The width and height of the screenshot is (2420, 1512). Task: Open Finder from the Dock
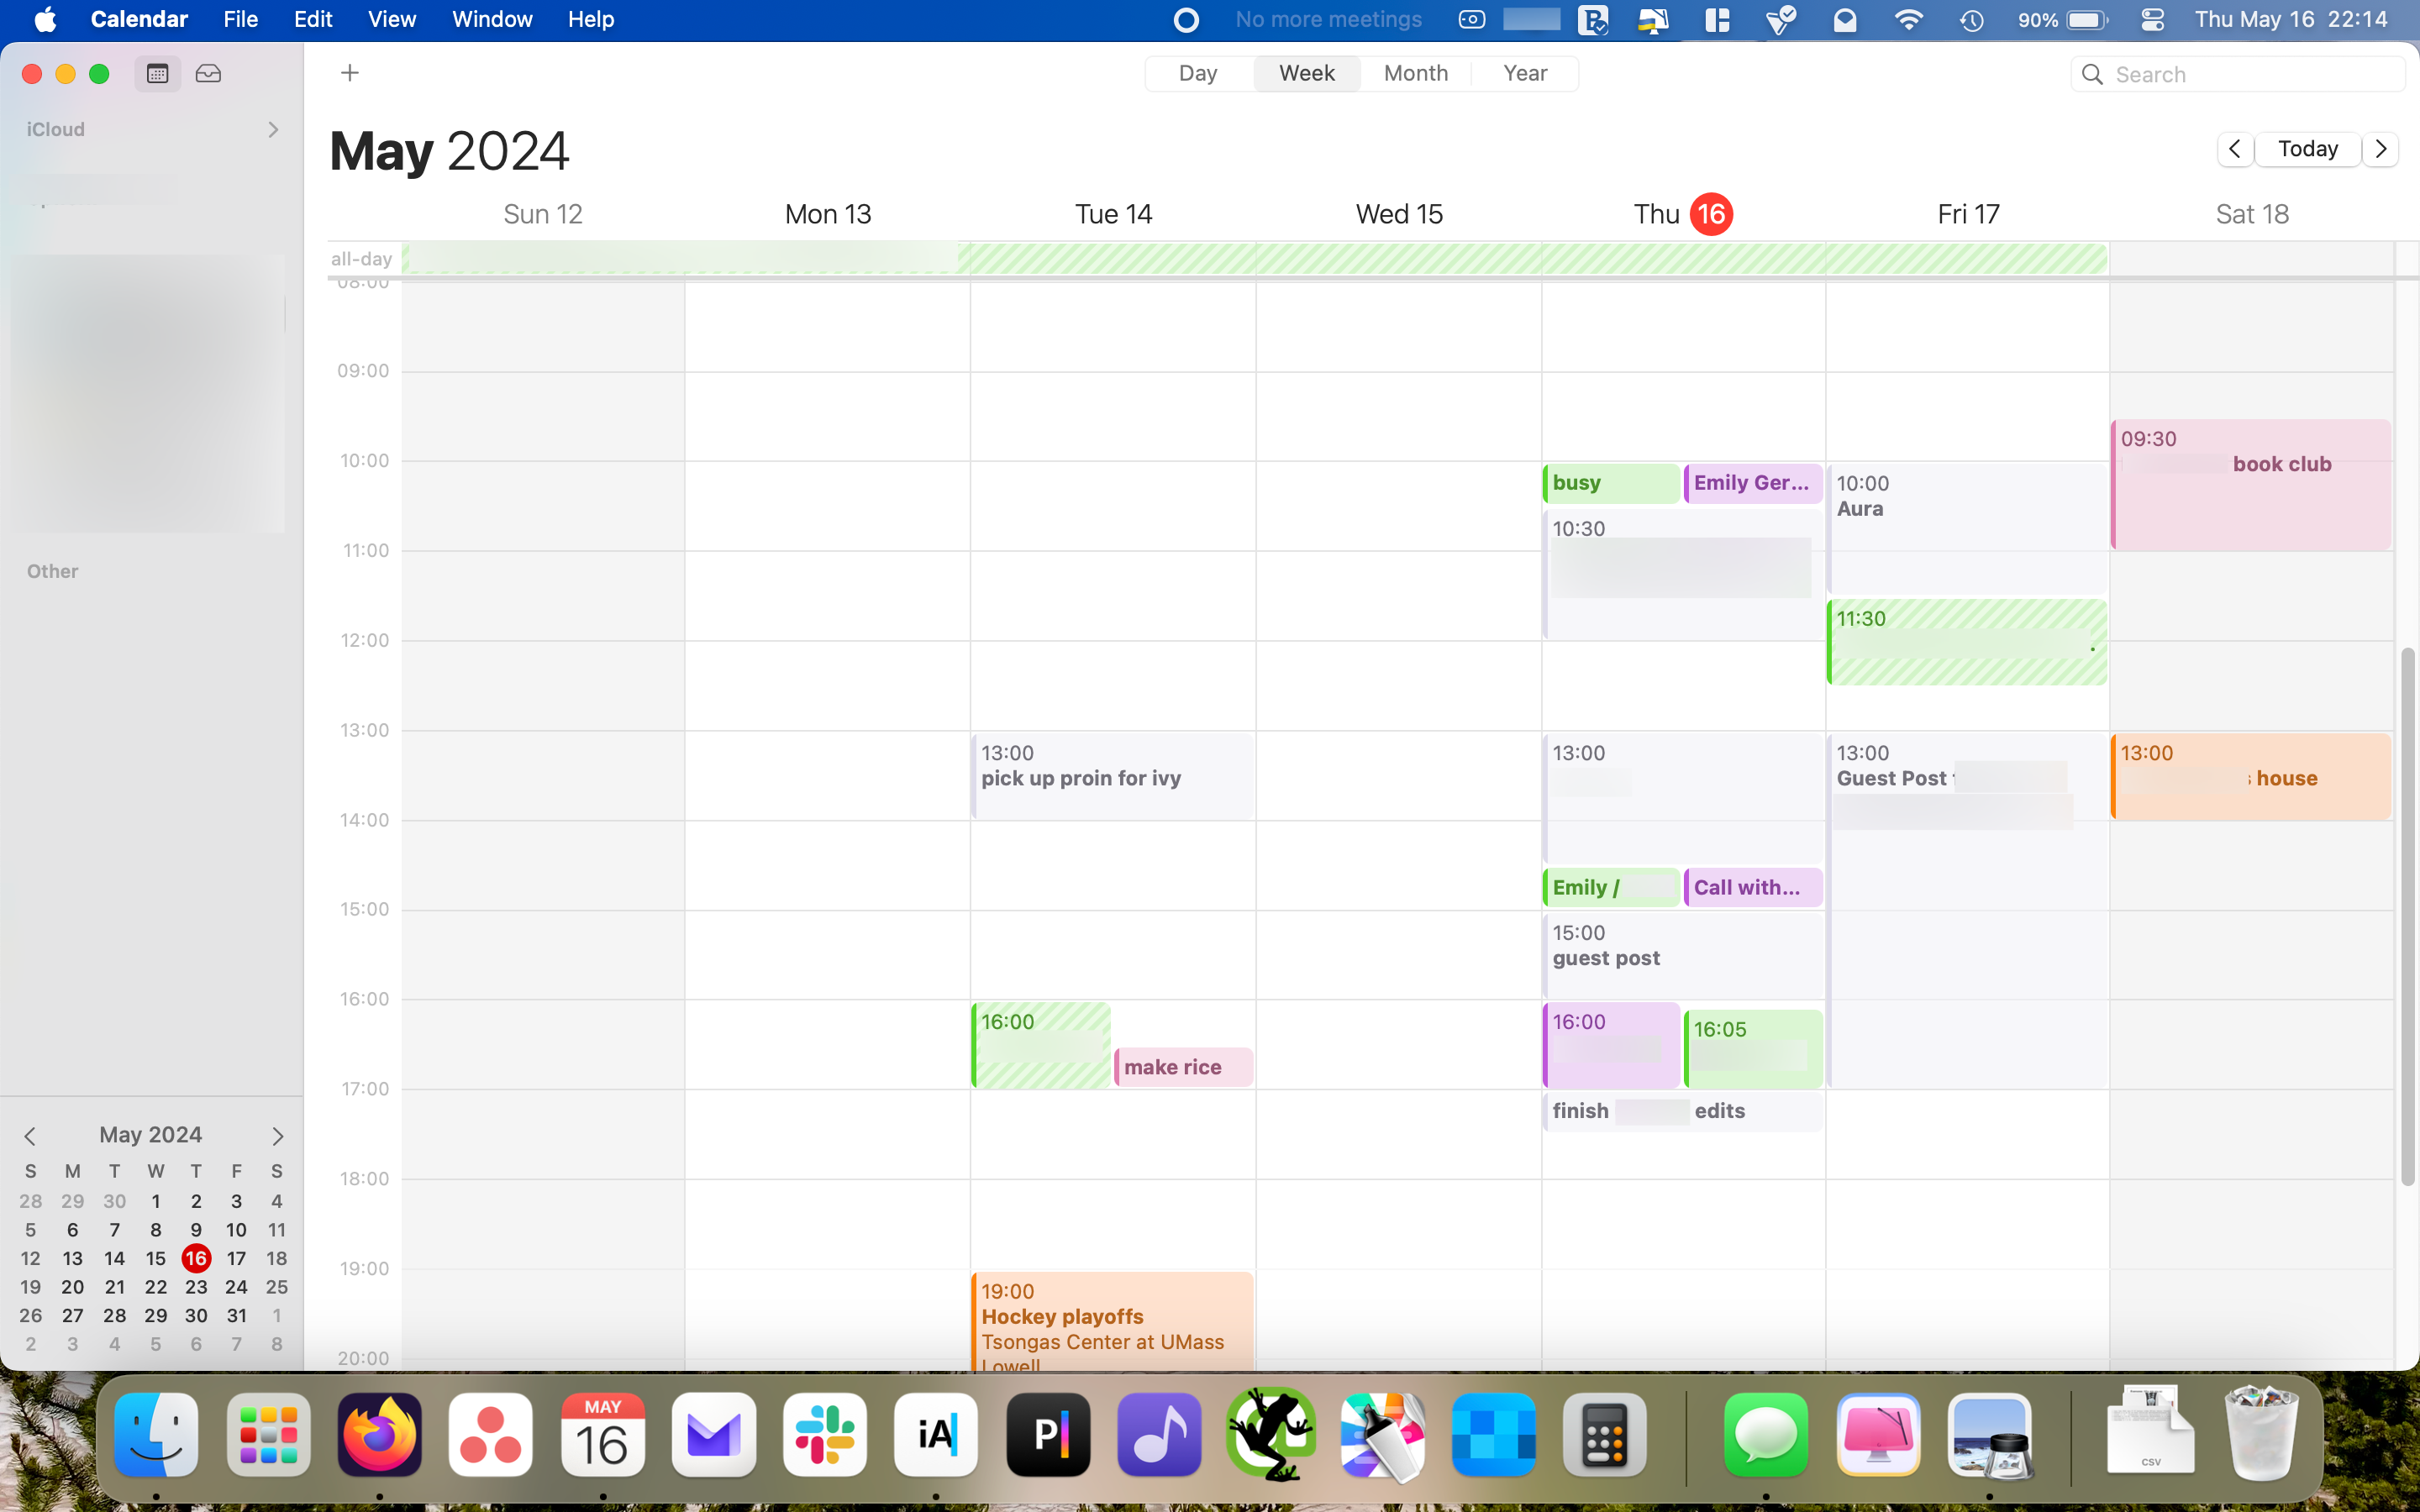(x=155, y=1435)
